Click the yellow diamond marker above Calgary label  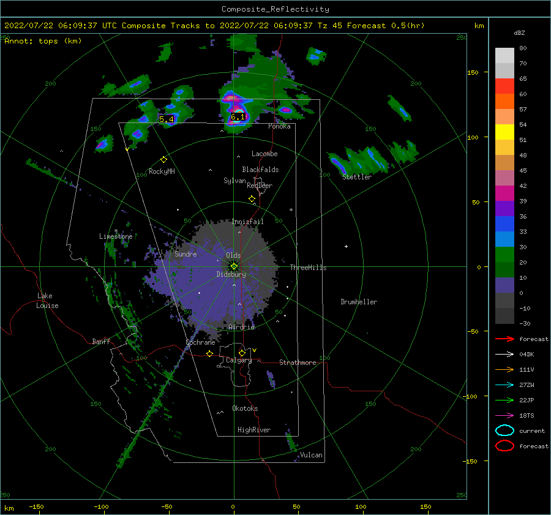[242, 353]
